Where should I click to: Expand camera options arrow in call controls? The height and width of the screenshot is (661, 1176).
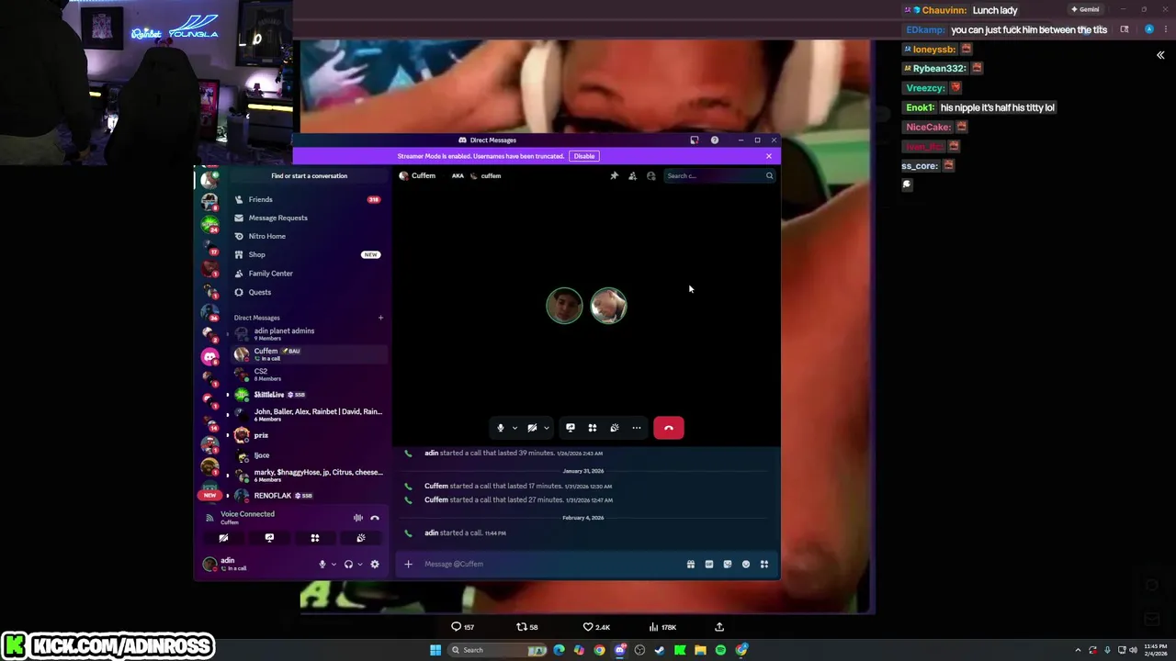pos(546,428)
